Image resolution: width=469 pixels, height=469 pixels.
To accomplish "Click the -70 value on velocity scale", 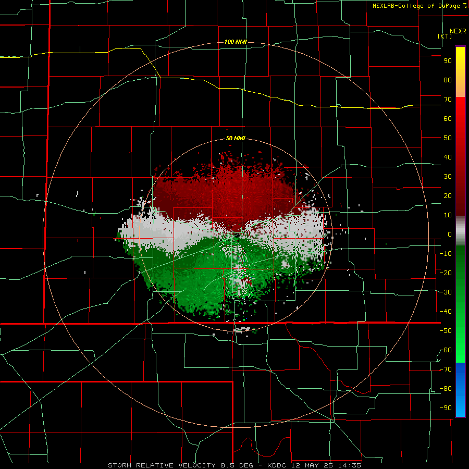I will pyautogui.click(x=446, y=369).
